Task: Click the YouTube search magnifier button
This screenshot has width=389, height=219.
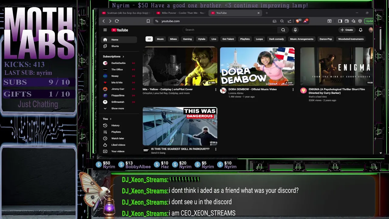Action: pyautogui.click(x=283, y=30)
